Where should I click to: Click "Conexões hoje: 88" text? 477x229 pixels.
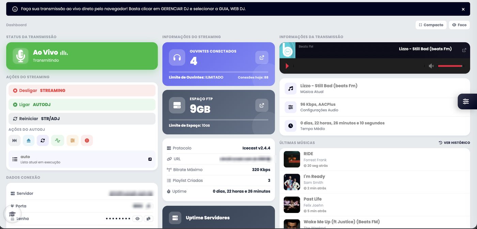253,77
